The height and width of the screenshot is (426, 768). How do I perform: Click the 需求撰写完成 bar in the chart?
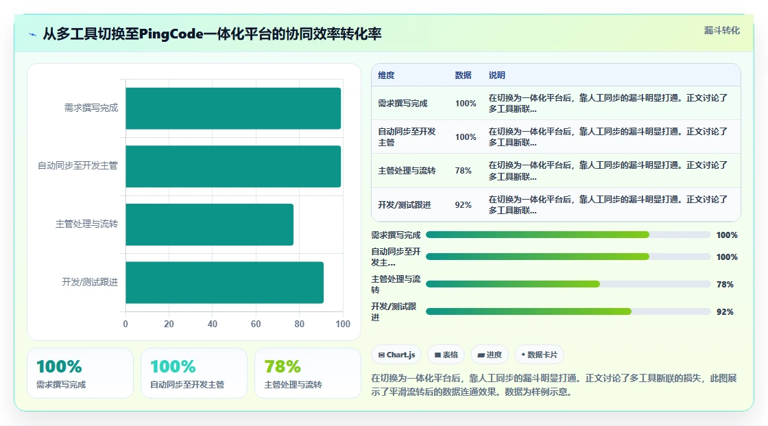coord(233,108)
